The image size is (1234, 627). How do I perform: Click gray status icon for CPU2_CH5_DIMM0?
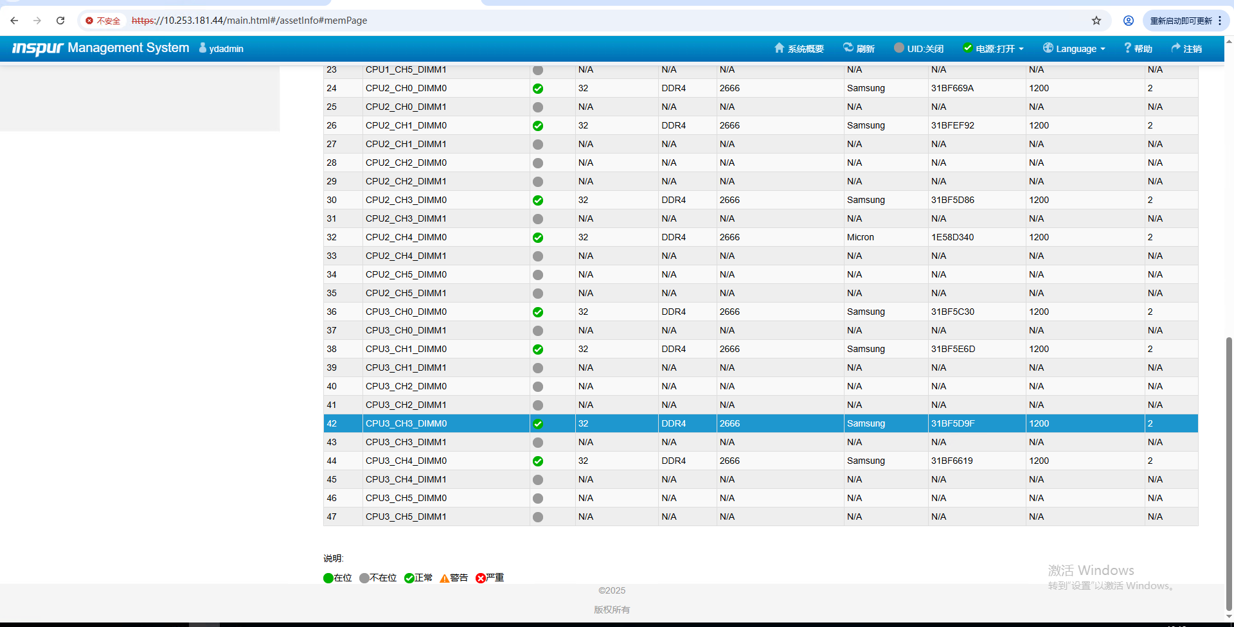pos(538,275)
